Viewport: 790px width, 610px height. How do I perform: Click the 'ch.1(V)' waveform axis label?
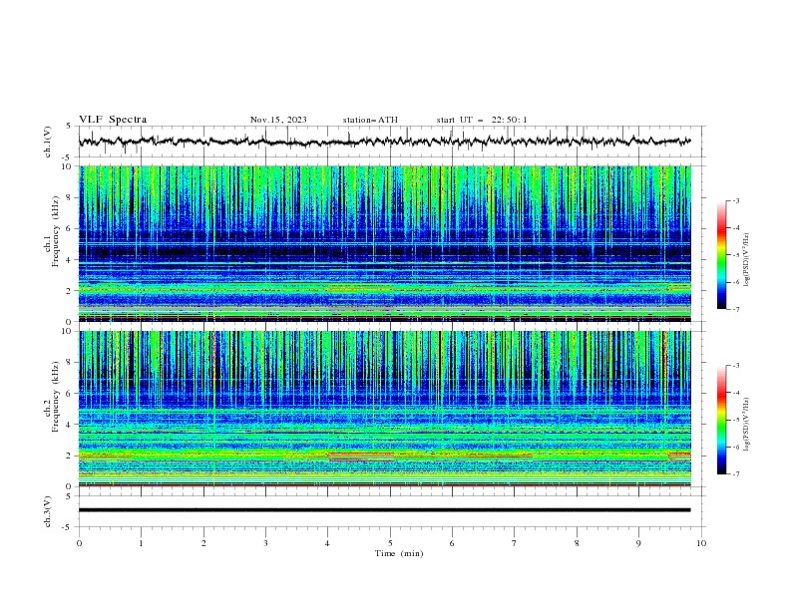(48, 142)
